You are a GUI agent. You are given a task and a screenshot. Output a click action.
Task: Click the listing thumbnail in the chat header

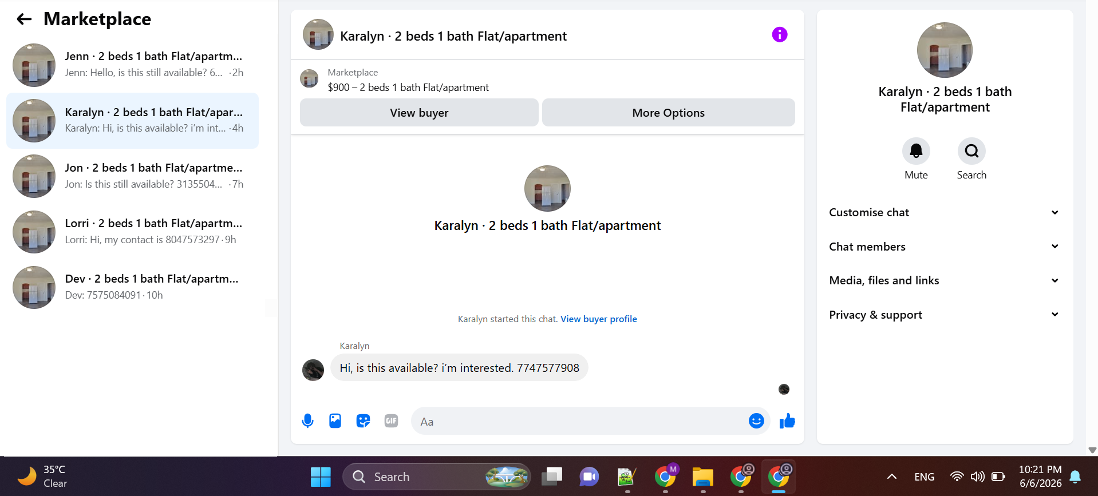coord(318,34)
